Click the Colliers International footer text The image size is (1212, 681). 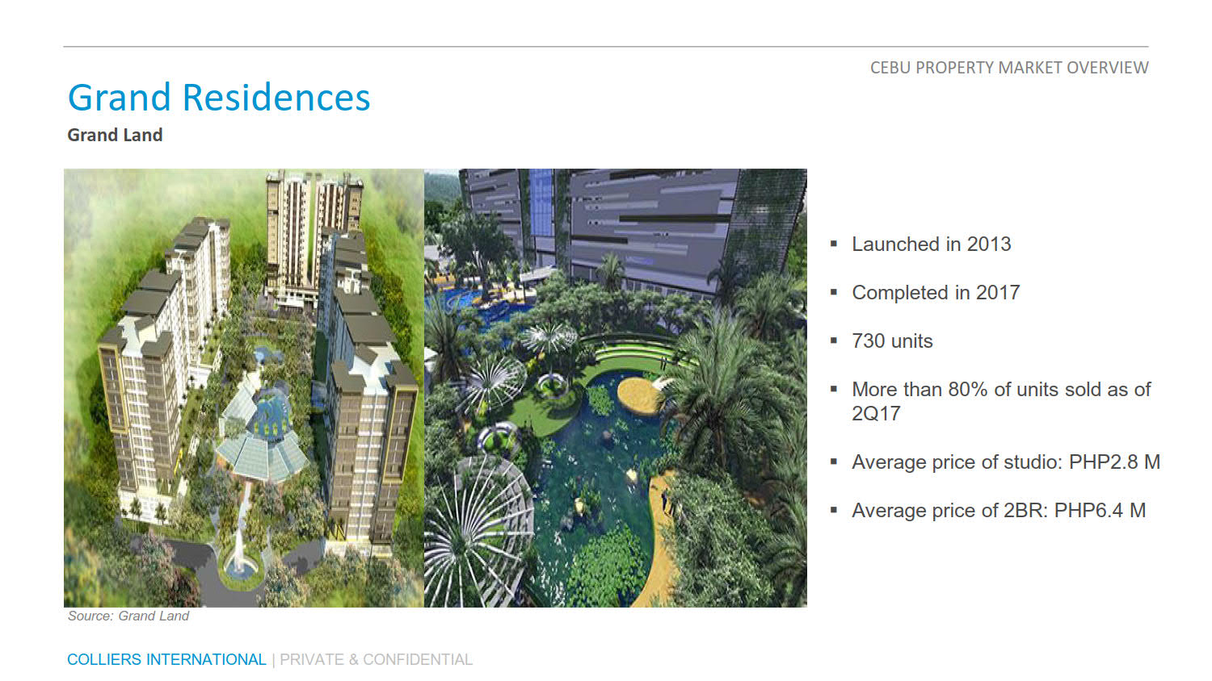click(166, 660)
